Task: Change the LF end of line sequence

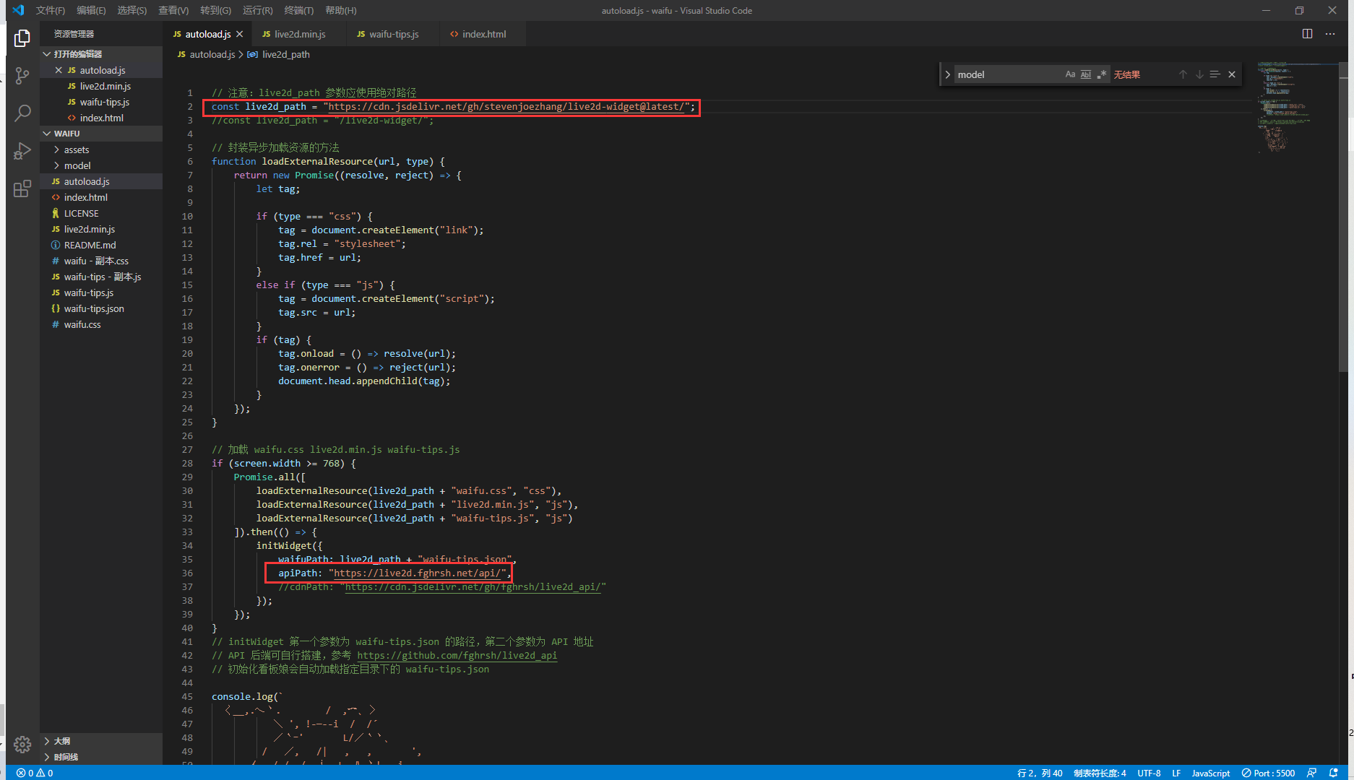Action: point(1176,773)
